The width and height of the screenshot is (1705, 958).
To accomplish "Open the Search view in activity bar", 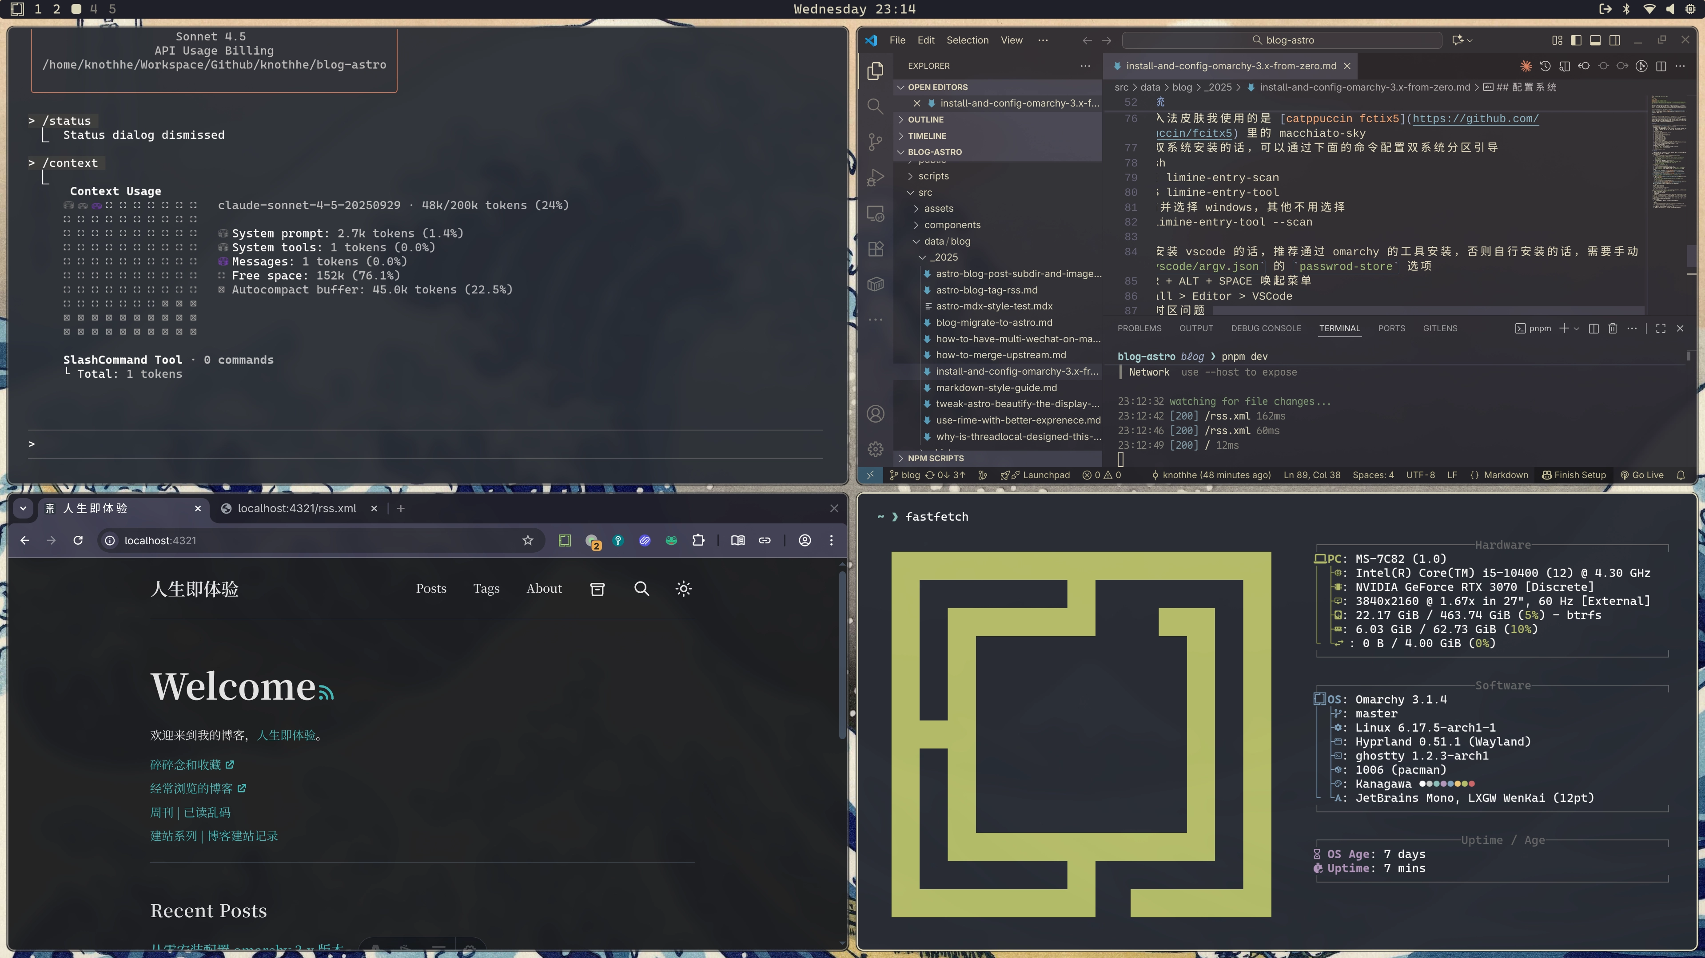I will coord(875,106).
